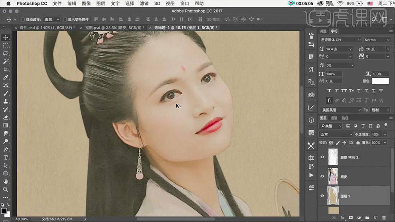Hide the 磨皮 layer
This screenshot has width=395, height=222.
322,177
